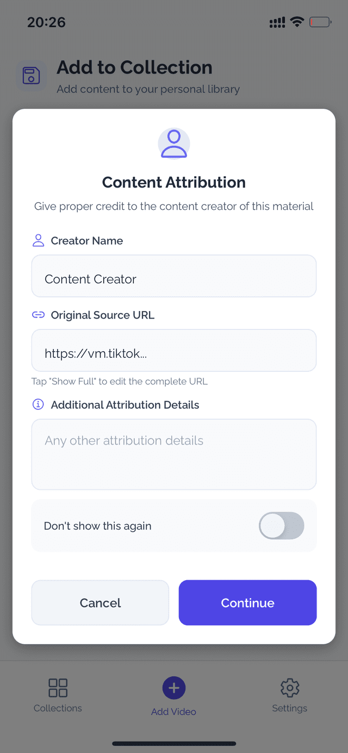Viewport: 348px width, 753px height.
Task: Open the Settings gear icon
Action: coord(289,687)
